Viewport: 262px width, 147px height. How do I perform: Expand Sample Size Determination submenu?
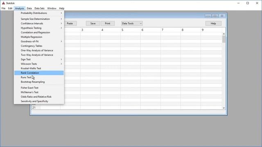(x=39, y=19)
